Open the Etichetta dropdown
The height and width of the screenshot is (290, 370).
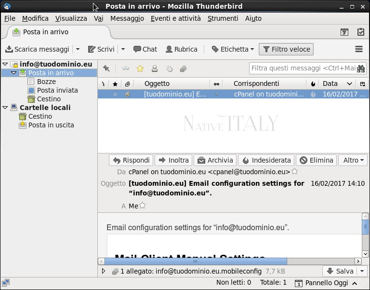[x=233, y=49]
